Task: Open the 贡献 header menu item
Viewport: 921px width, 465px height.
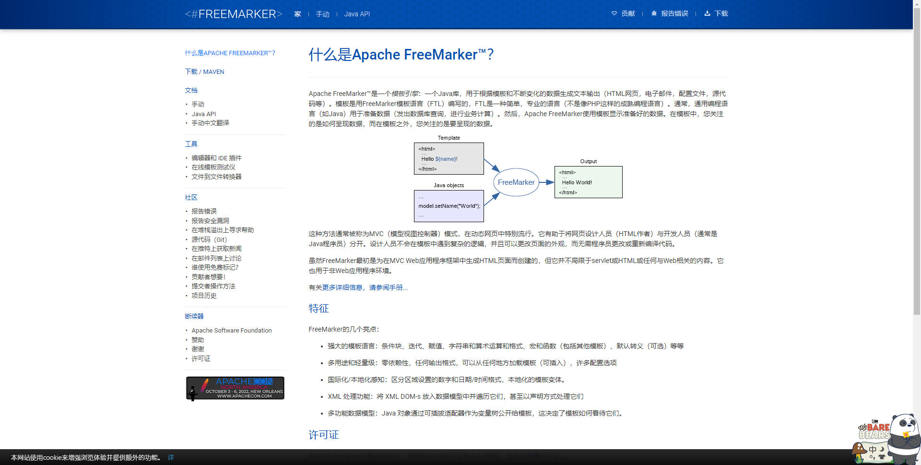Action: click(x=628, y=13)
